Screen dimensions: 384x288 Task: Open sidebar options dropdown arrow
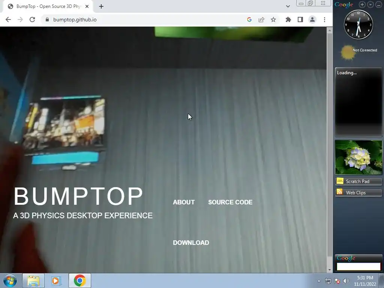[x=370, y=4]
